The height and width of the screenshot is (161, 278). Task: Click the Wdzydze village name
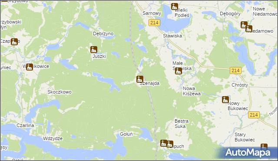[53, 139]
